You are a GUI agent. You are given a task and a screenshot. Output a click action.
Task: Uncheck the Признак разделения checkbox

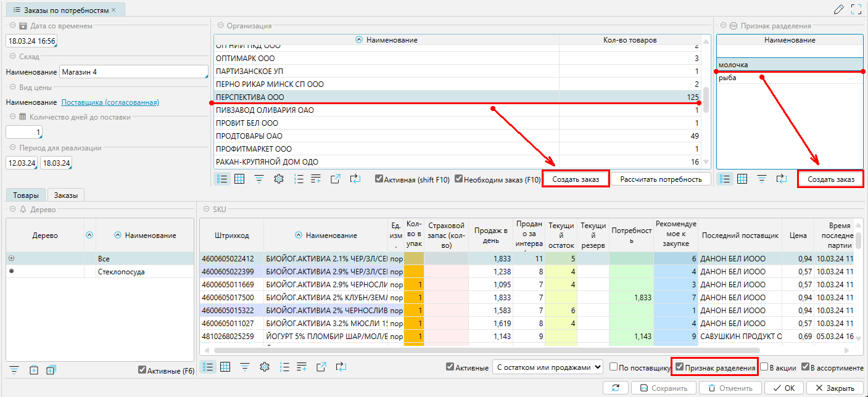679,367
